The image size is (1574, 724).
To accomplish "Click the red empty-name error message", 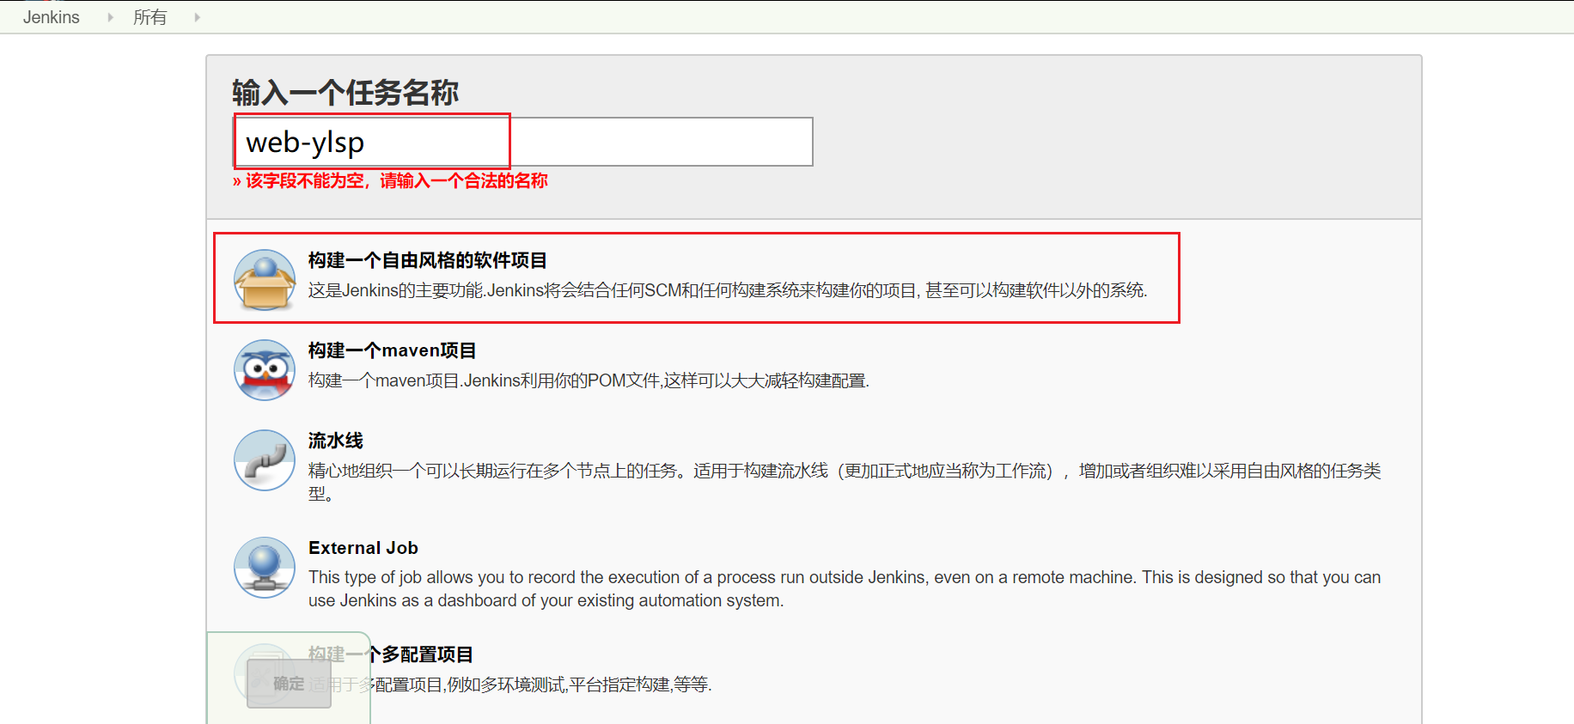I will tap(390, 180).
